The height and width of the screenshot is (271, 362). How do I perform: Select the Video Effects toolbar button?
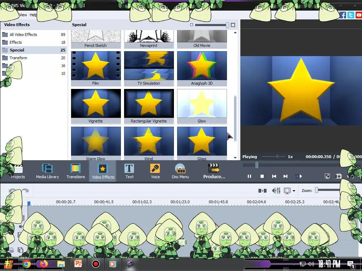pyautogui.click(x=103, y=171)
